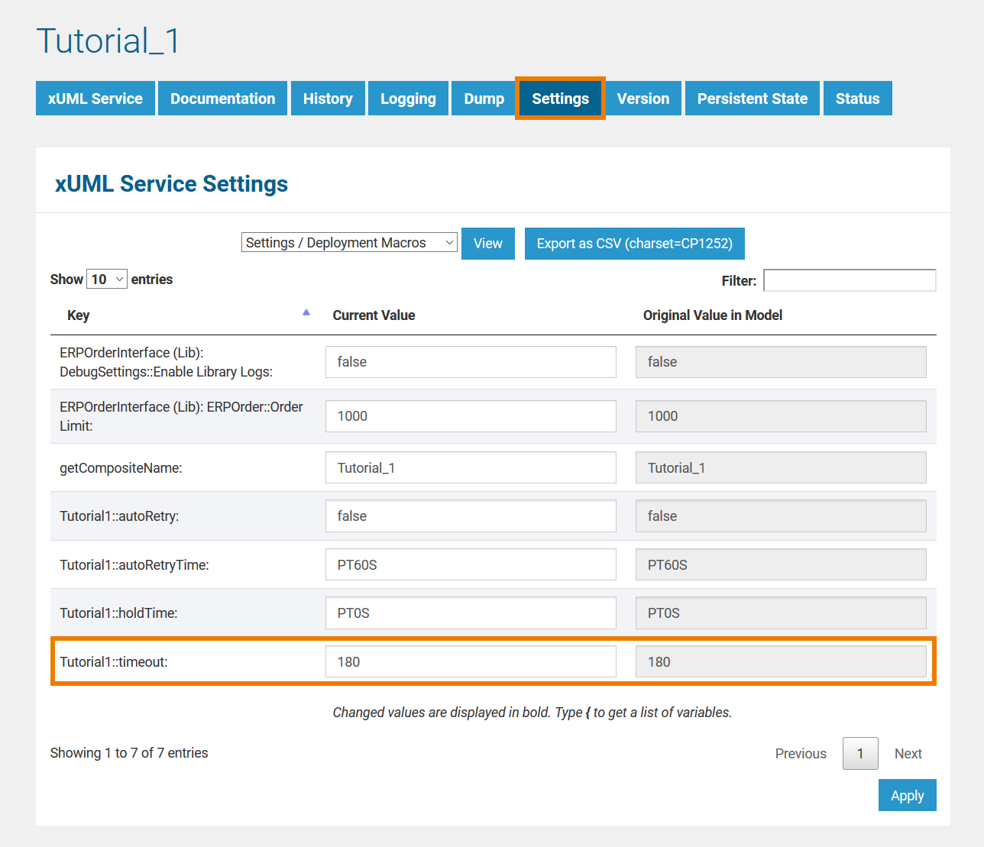Image resolution: width=984 pixels, height=847 pixels.
Task: Switch to the xUML Service tab
Action: pos(95,99)
